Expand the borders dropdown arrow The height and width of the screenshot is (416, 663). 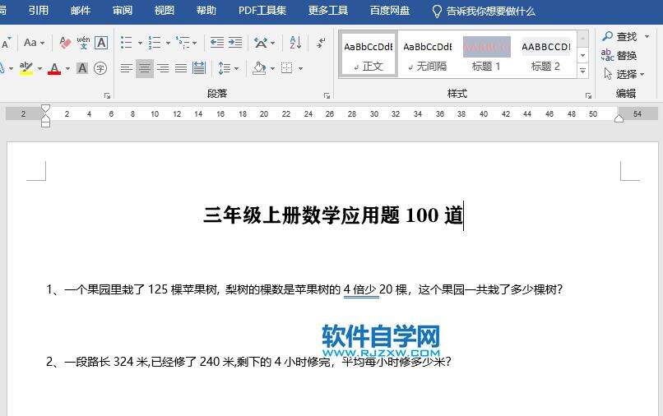click(300, 68)
